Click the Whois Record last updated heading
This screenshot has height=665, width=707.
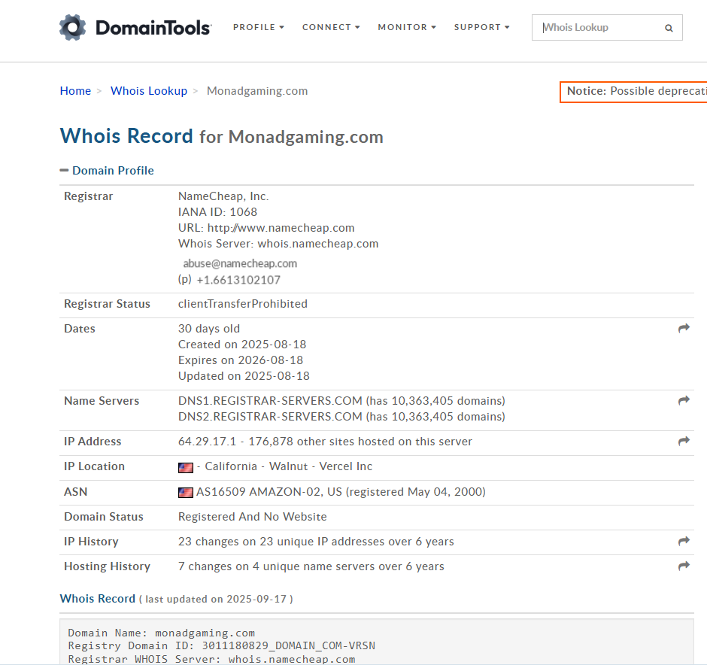click(x=176, y=599)
